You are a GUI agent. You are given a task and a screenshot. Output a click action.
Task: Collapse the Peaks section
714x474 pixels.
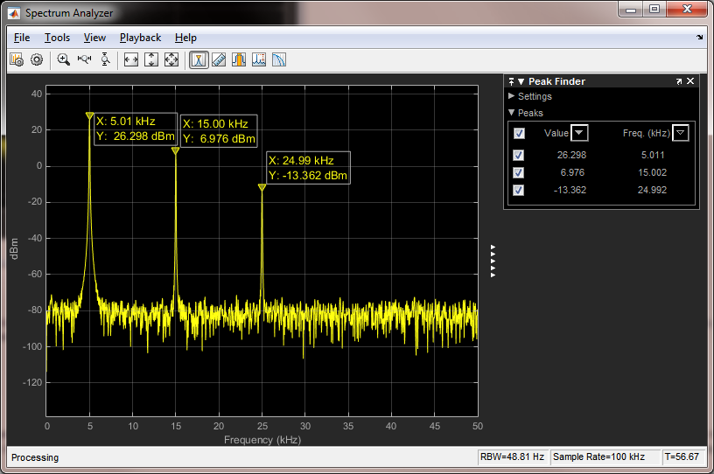coord(512,113)
